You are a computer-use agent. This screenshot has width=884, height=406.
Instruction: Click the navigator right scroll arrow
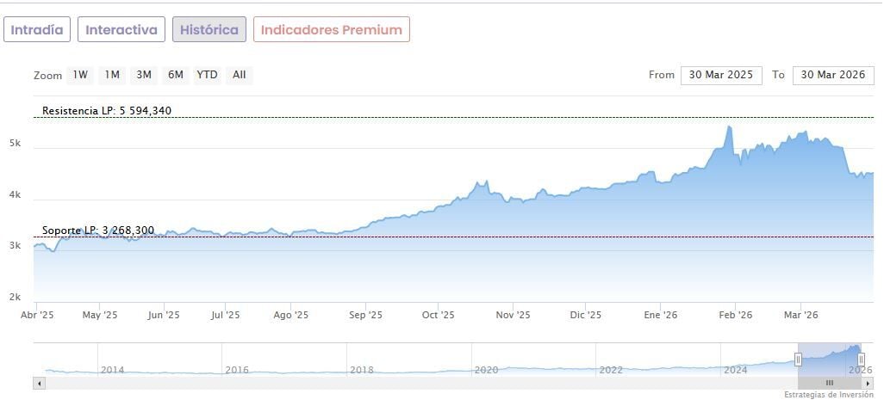click(x=868, y=383)
